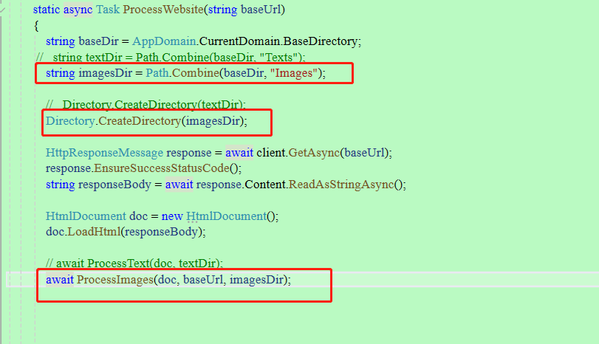Viewport: 599px width, 344px height.
Task: Click the commented Directory.CreateDirectory(textDir) line
Action: tap(146, 105)
